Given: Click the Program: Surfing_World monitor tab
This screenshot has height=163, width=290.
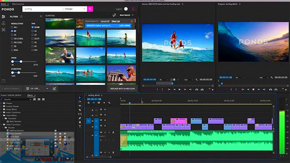Looking at the screenshot, I should click(x=227, y=4).
